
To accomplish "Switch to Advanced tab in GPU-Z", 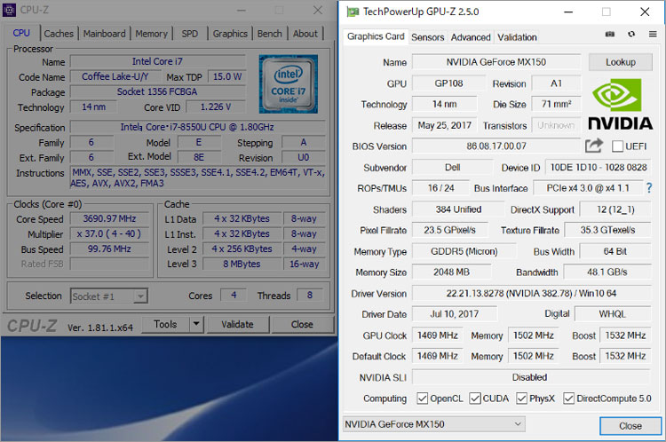I will [x=471, y=37].
